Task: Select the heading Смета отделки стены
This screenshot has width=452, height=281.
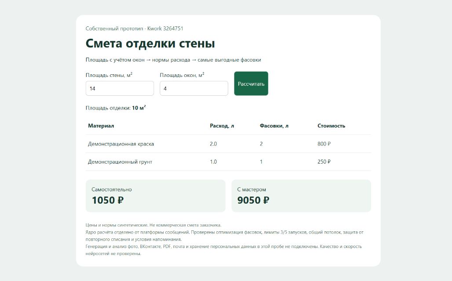Action: point(150,44)
